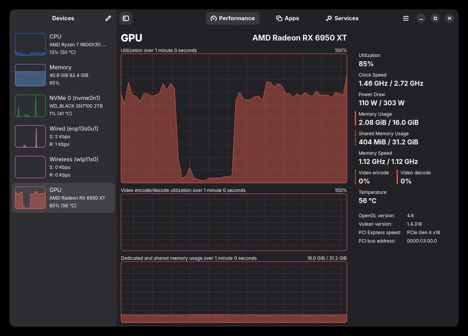Click the video encode/decode utilization graph
The image size is (468, 336).
(234, 222)
